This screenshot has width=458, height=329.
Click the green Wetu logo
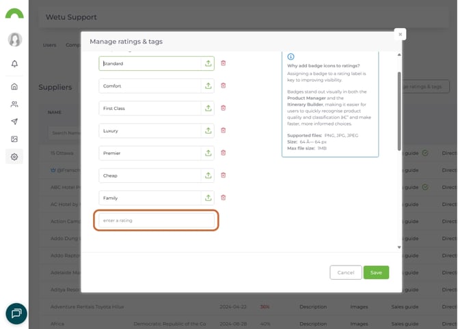click(x=14, y=14)
